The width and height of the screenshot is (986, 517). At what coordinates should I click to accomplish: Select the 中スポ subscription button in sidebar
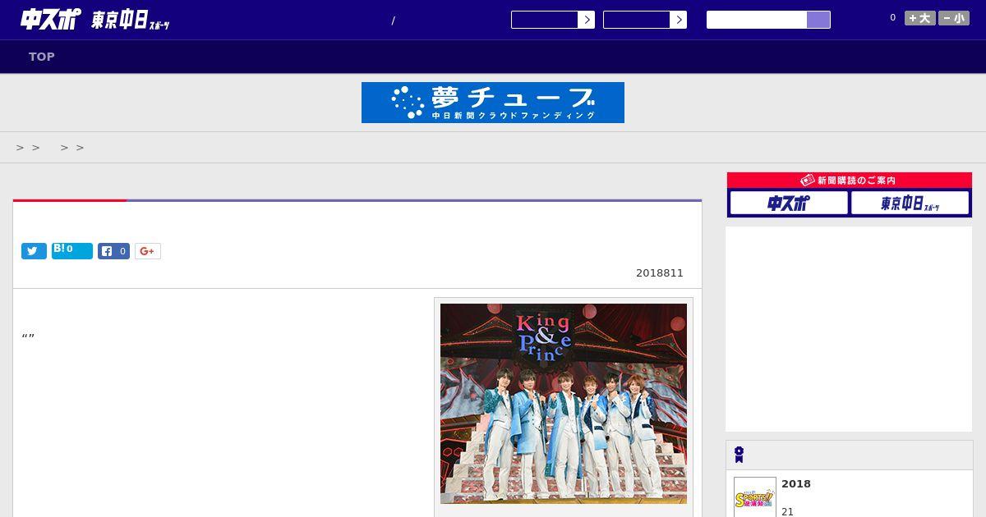pyautogui.click(x=789, y=203)
